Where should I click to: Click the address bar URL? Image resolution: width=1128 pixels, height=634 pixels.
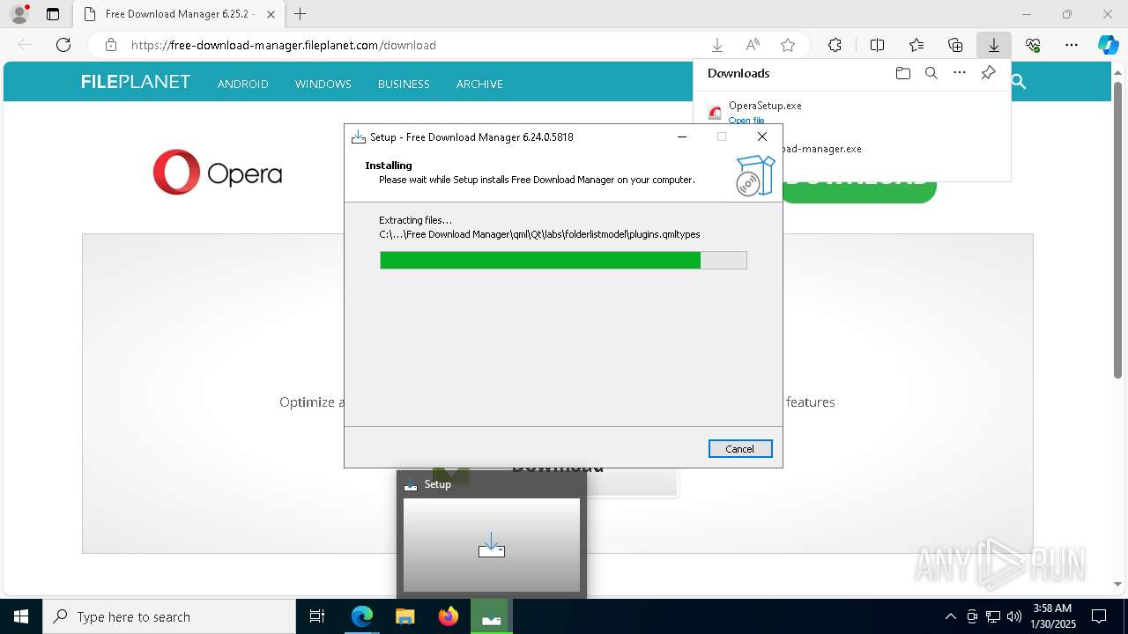coord(284,45)
